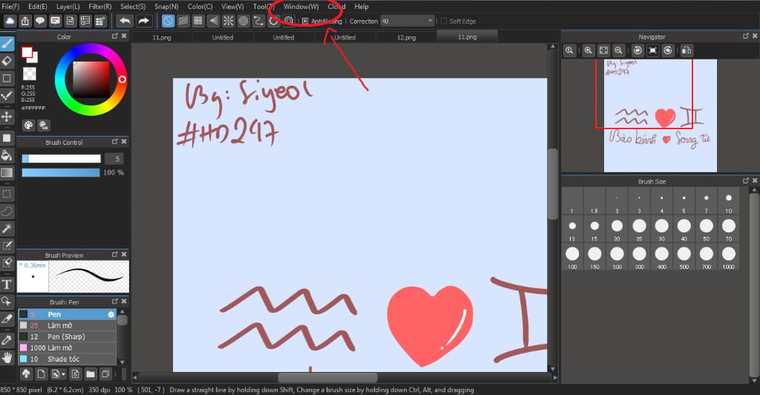Choose brush size 25 preset
The width and height of the screenshot is (760, 395).
coord(639,229)
